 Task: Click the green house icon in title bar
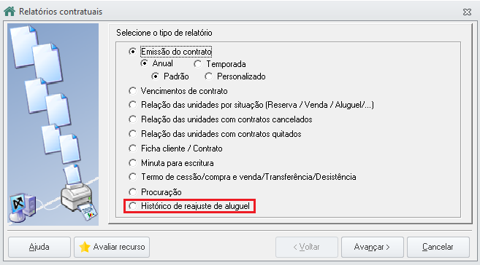(9, 11)
